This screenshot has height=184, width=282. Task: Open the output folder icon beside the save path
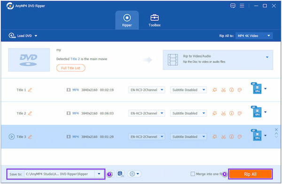pyautogui.click(x=110, y=174)
